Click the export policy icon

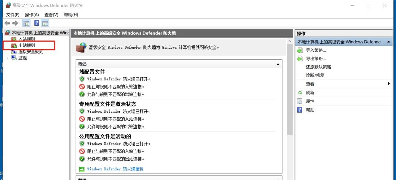click(299, 58)
